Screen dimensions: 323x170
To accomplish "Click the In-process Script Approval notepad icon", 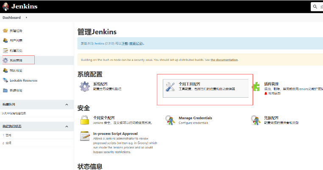I will coord(85,136).
